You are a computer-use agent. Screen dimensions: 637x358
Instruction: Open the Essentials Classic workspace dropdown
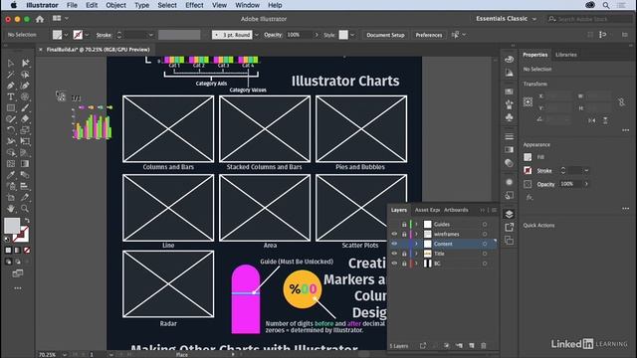coord(507,19)
